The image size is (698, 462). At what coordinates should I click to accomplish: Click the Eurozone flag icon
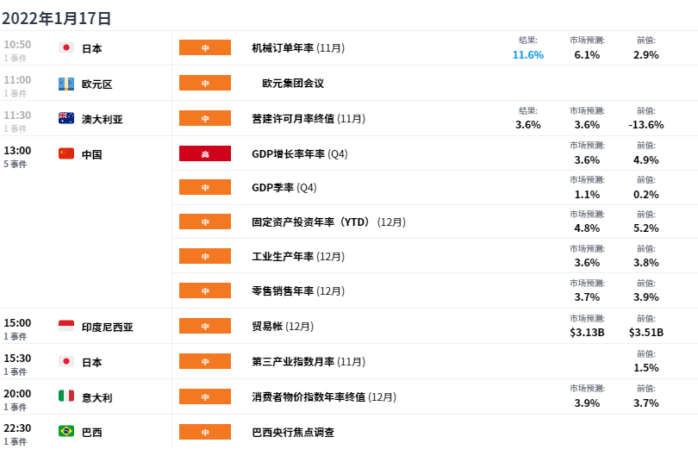pos(66,84)
